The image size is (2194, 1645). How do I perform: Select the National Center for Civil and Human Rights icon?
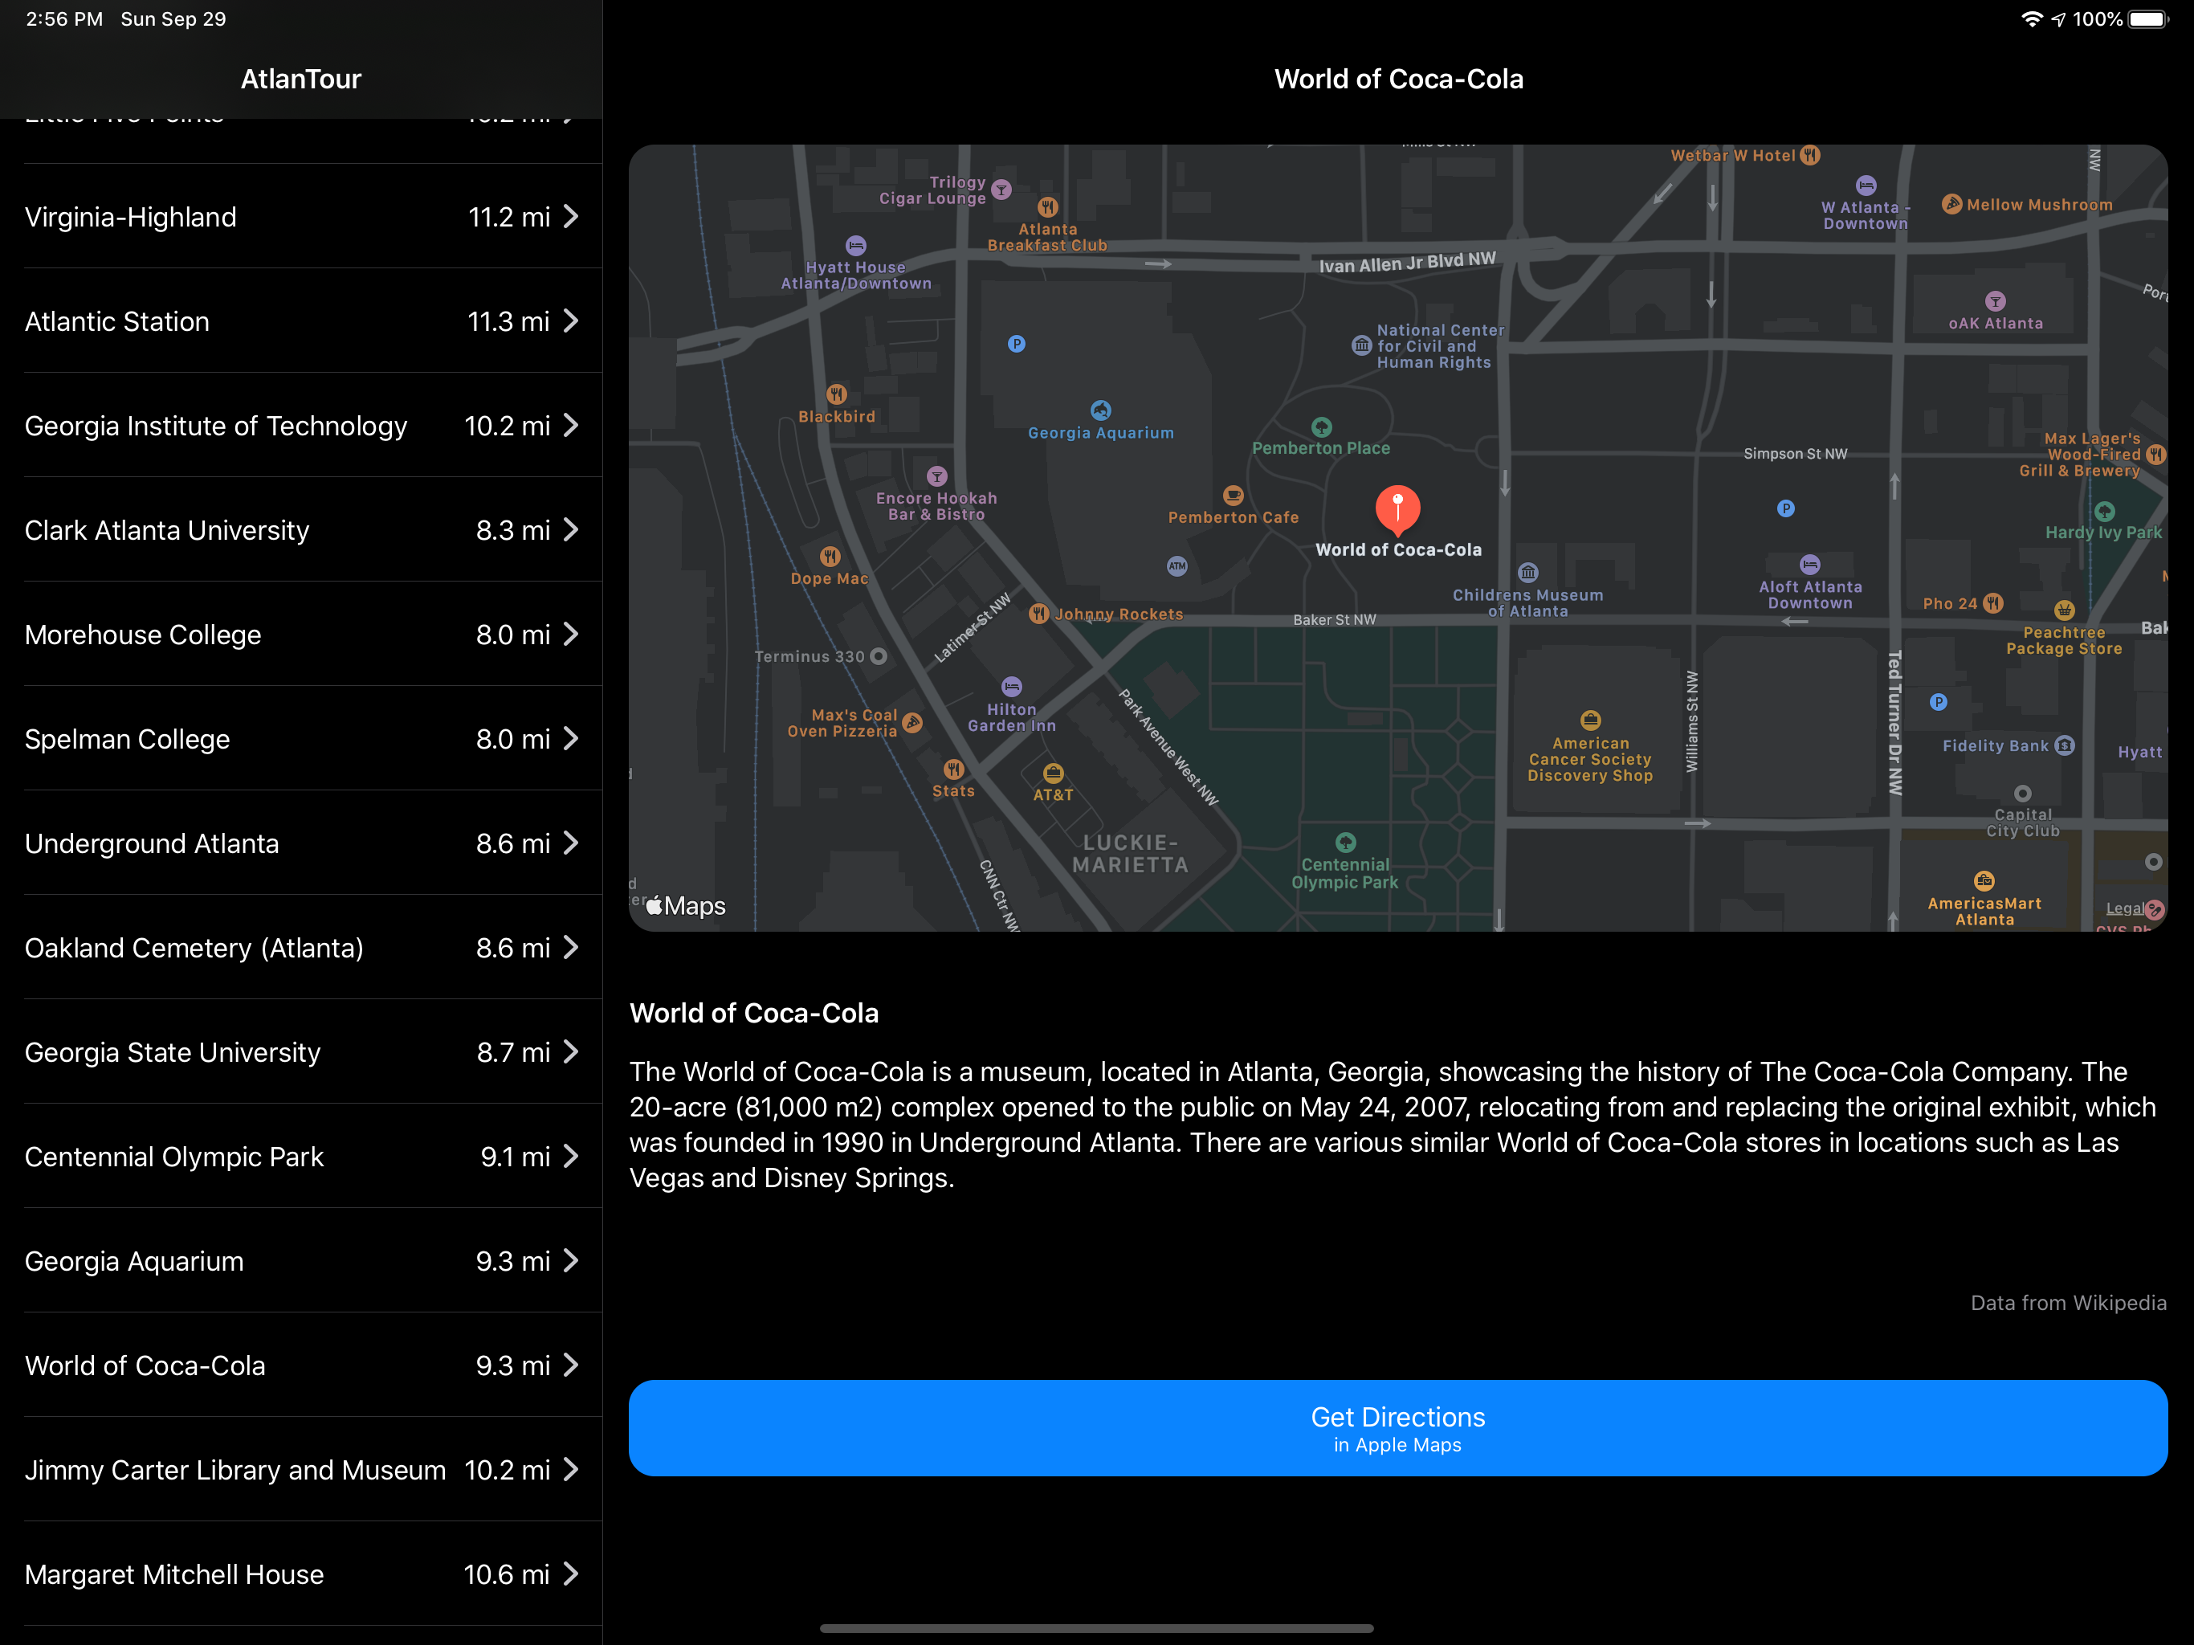point(1362,345)
